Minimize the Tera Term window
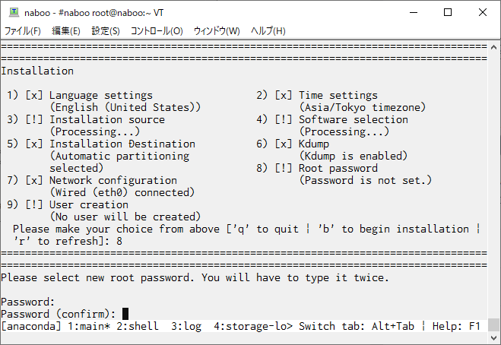501x345 pixels. [x=414, y=12]
